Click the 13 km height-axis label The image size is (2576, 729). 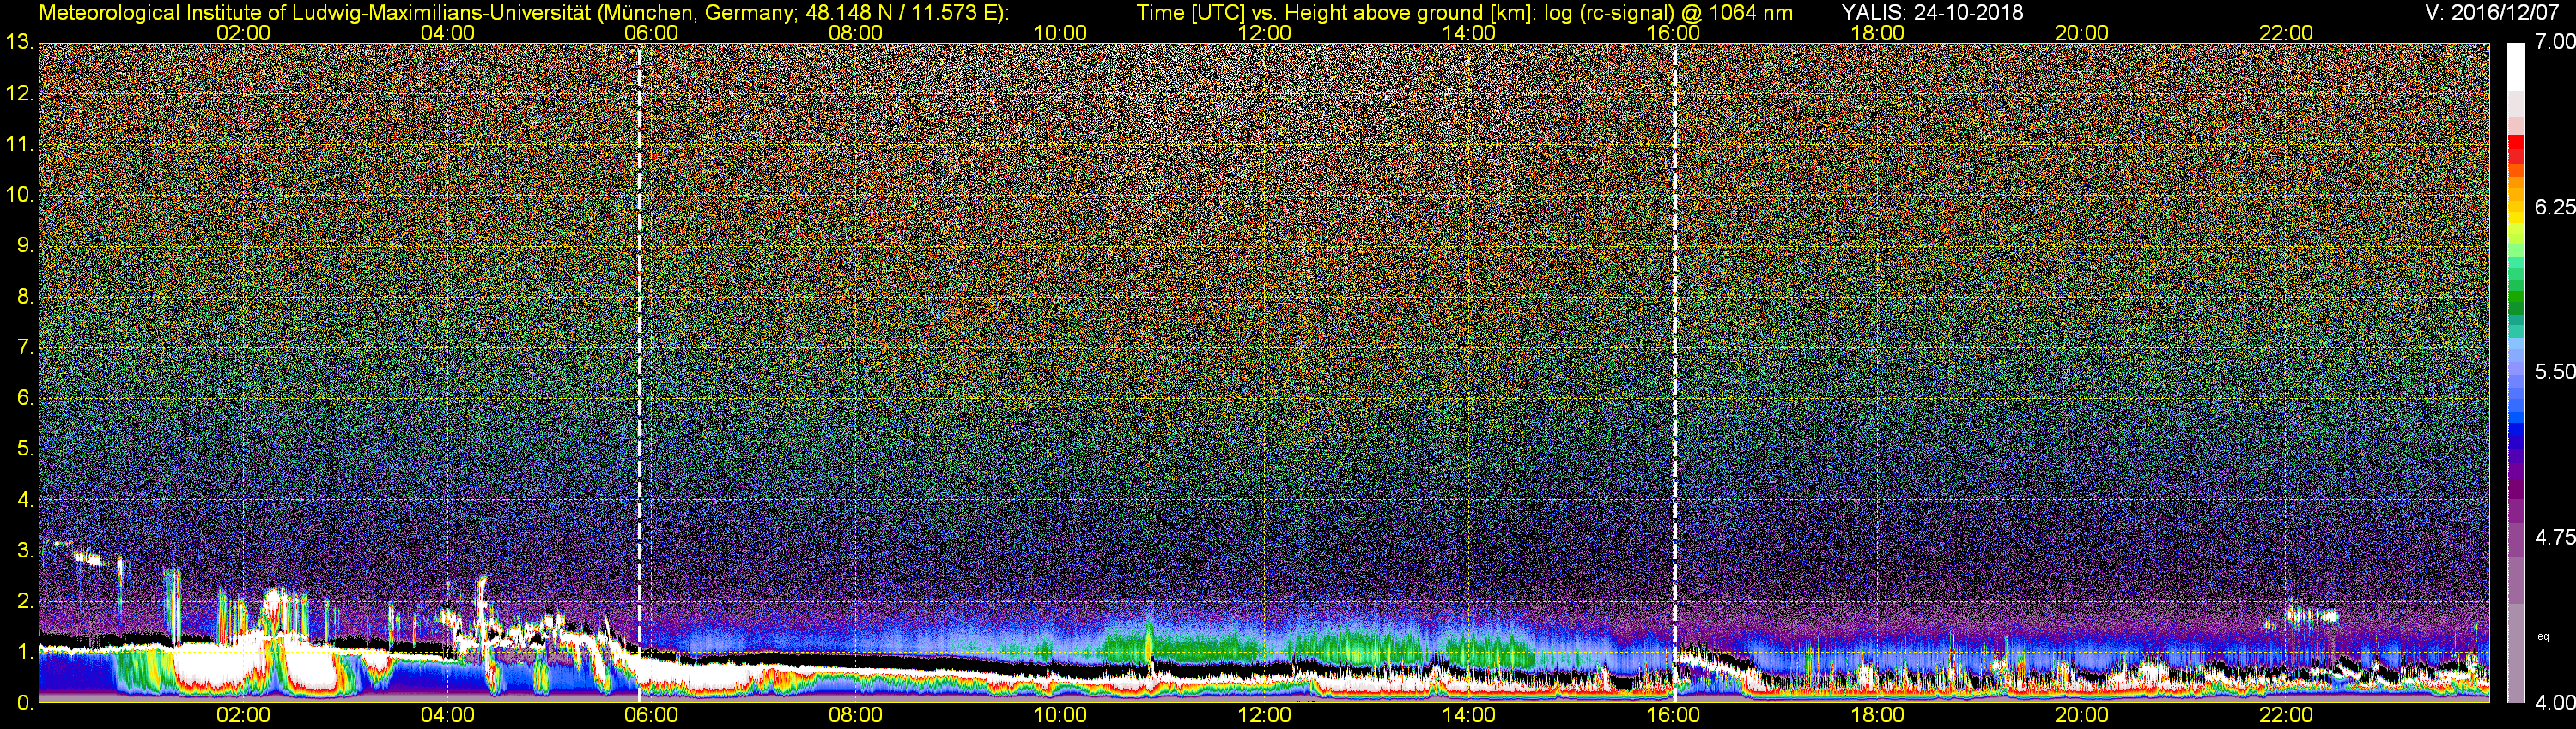tap(19, 43)
